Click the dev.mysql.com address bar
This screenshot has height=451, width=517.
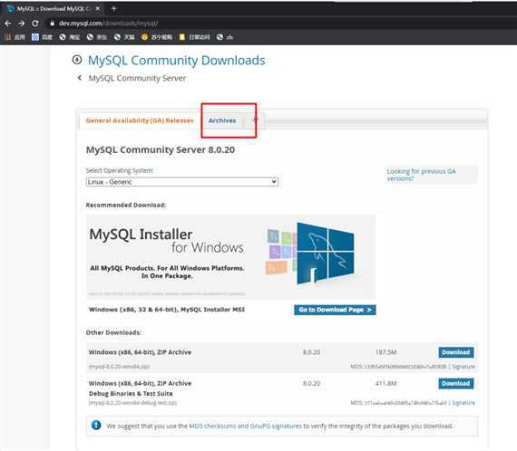point(109,24)
